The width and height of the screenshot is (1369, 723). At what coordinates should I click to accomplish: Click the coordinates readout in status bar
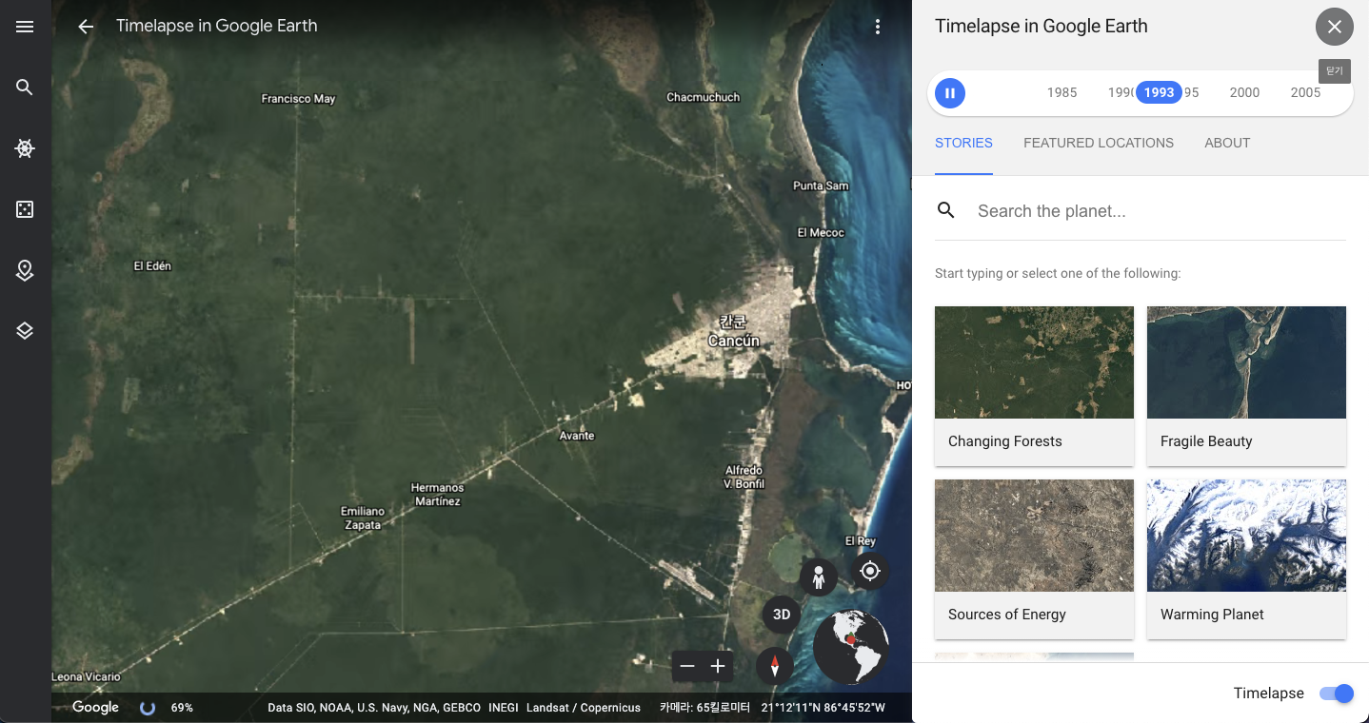[823, 708]
